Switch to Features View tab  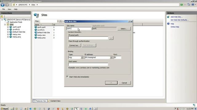point(40,101)
